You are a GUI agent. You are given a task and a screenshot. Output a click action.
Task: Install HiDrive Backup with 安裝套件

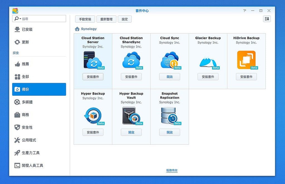(246, 77)
